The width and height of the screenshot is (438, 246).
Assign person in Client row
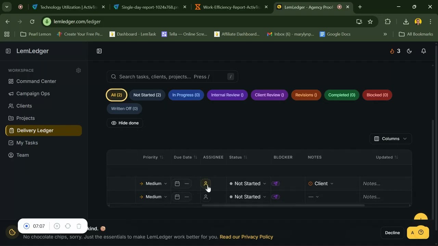coord(206,183)
